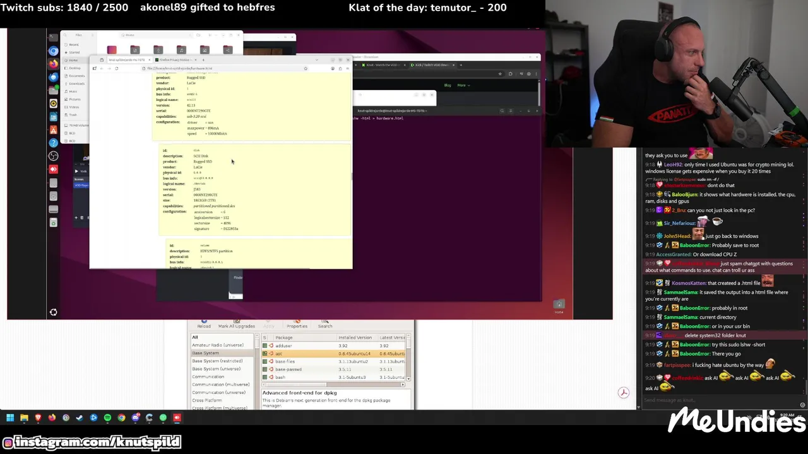Open the Home folder on the Ubuntu desktop
This screenshot has width=808, height=454.
[559, 306]
